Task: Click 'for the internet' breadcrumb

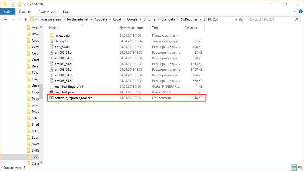Action: (78, 19)
